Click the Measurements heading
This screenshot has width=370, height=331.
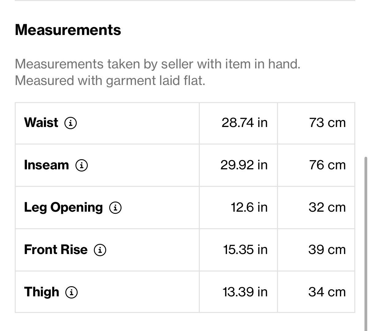(68, 30)
